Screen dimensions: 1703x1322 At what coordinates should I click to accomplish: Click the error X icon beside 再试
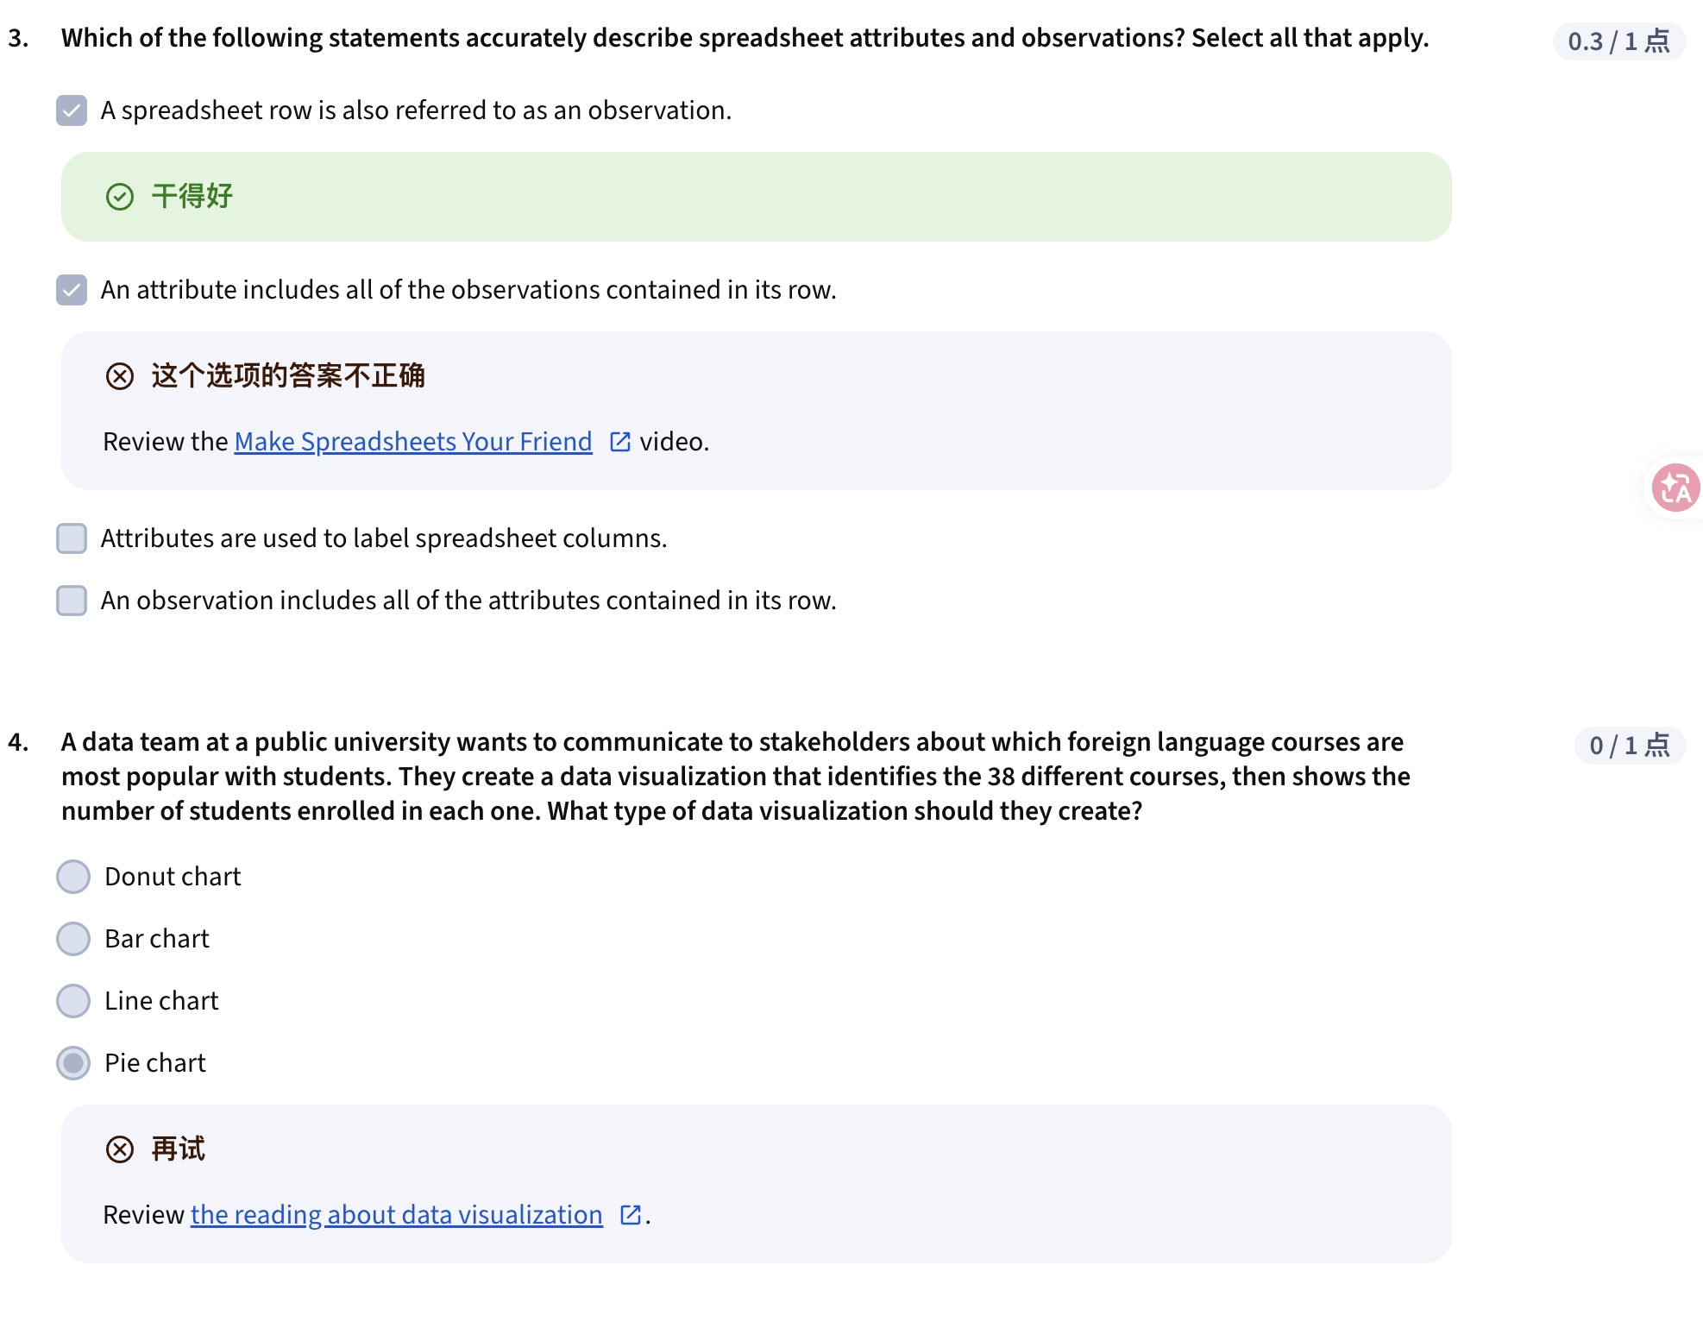[x=120, y=1149]
